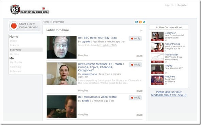This screenshot has width=201, height=125.
Task: Click more on the missyxeon profile post
Action: pos(139,115)
